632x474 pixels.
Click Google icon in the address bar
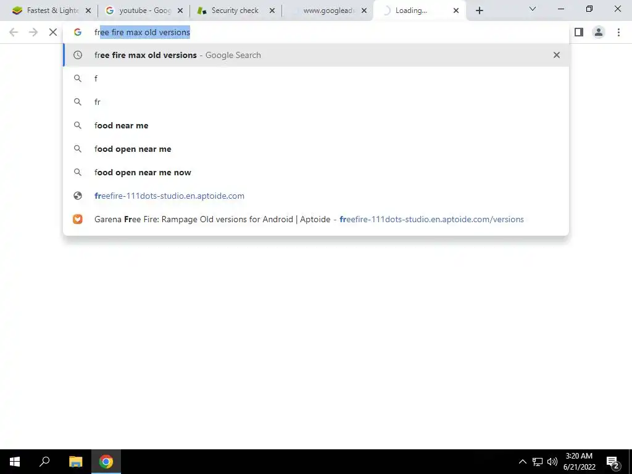(78, 32)
